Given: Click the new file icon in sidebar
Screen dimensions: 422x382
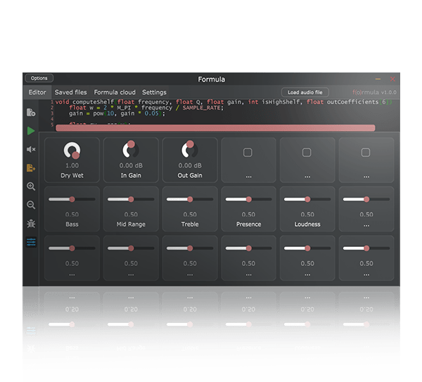Looking at the screenshot, I should coord(31,113).
